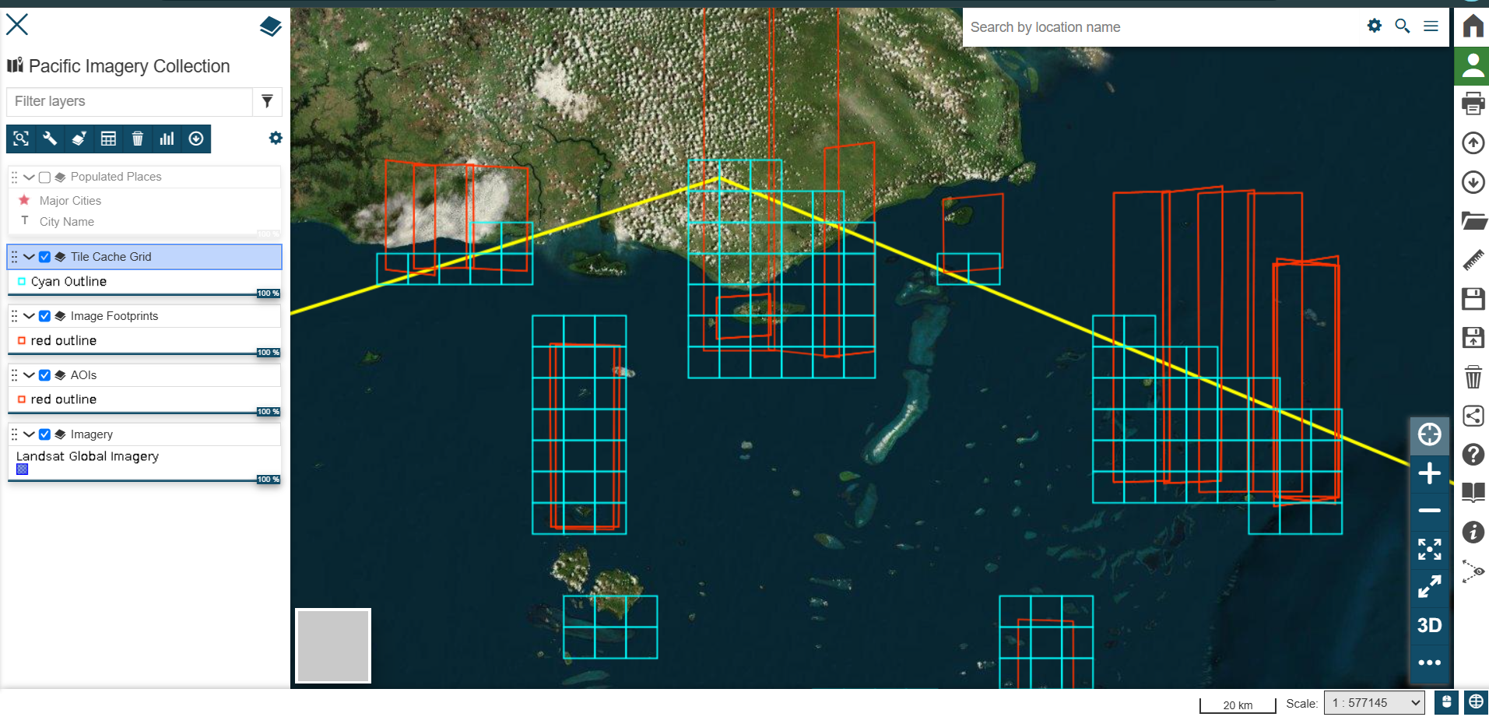Viewport: 1489px width, 717px height.
Task: Collapse the Tile Cache Grid layer
Action: (29, 257)
